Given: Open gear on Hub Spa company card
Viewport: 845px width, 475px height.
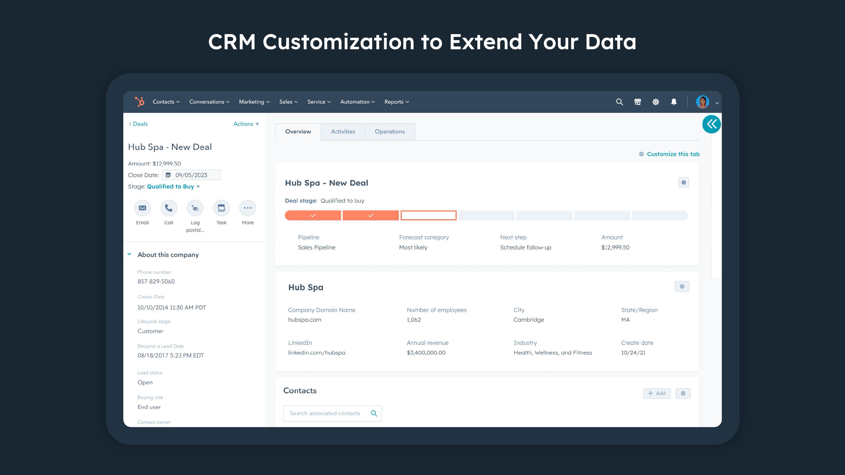Looking at the screenshot, I should 682,287.
